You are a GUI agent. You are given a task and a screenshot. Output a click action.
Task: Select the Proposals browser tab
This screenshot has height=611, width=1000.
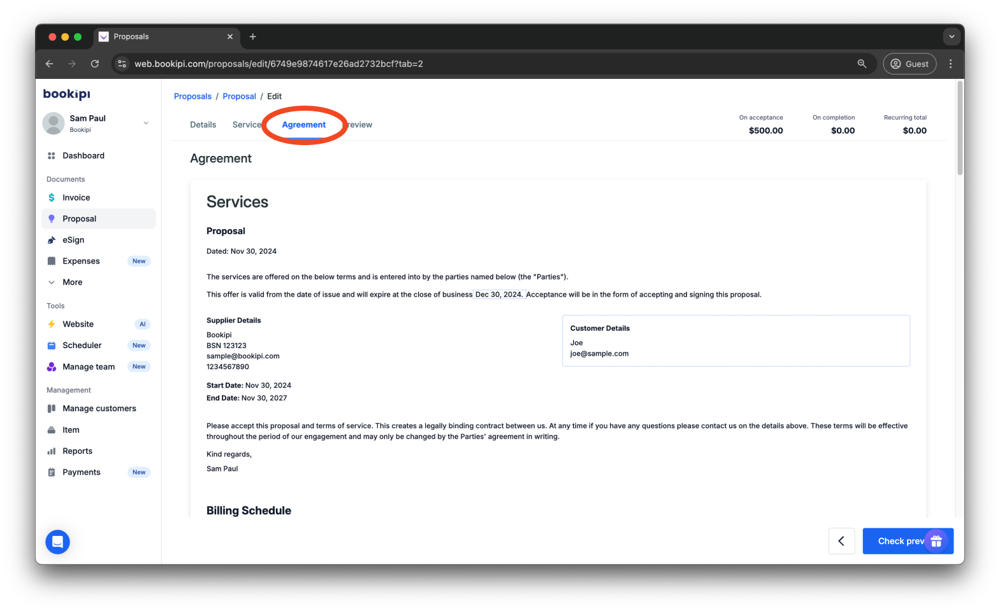(167, 37)
